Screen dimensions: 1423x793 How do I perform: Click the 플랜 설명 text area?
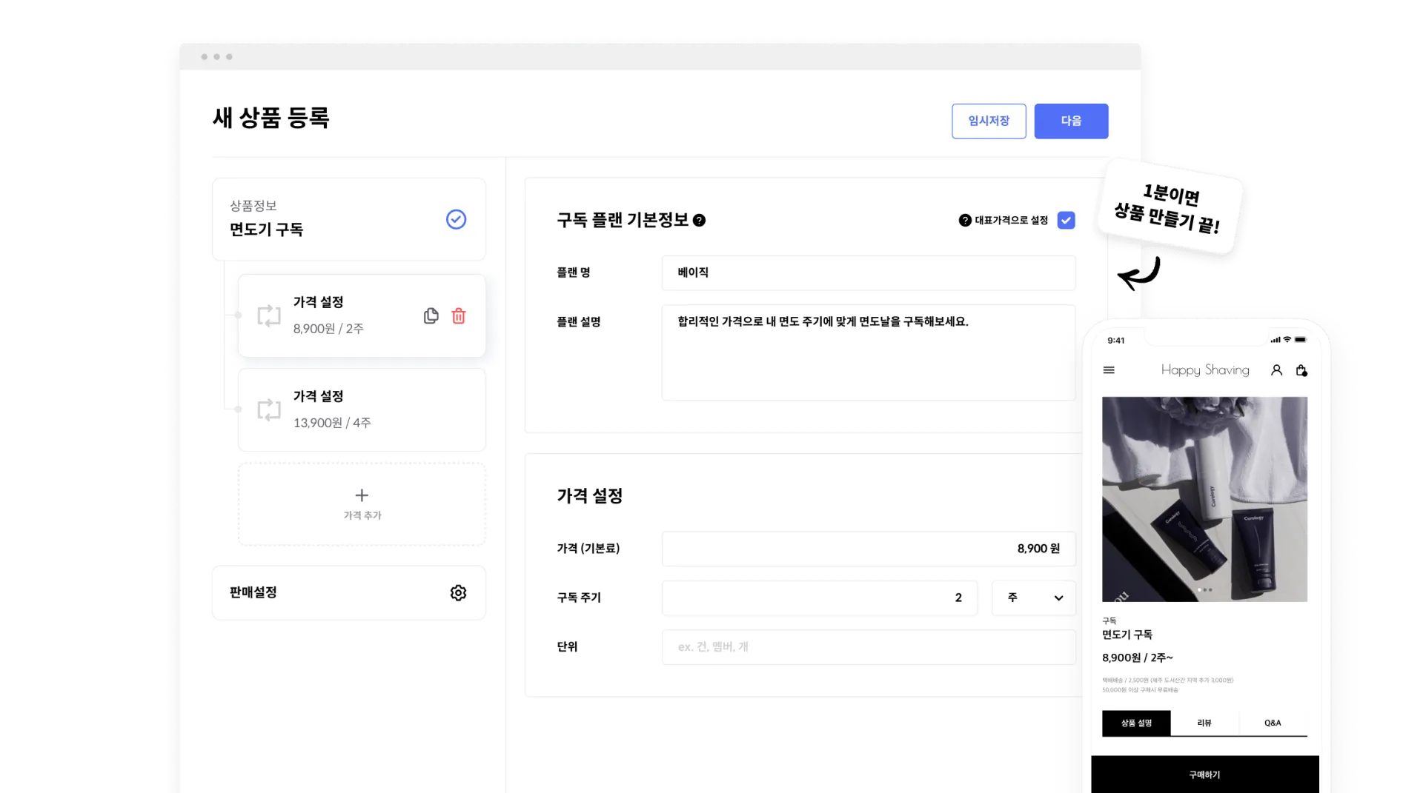[x=868, y=352]
